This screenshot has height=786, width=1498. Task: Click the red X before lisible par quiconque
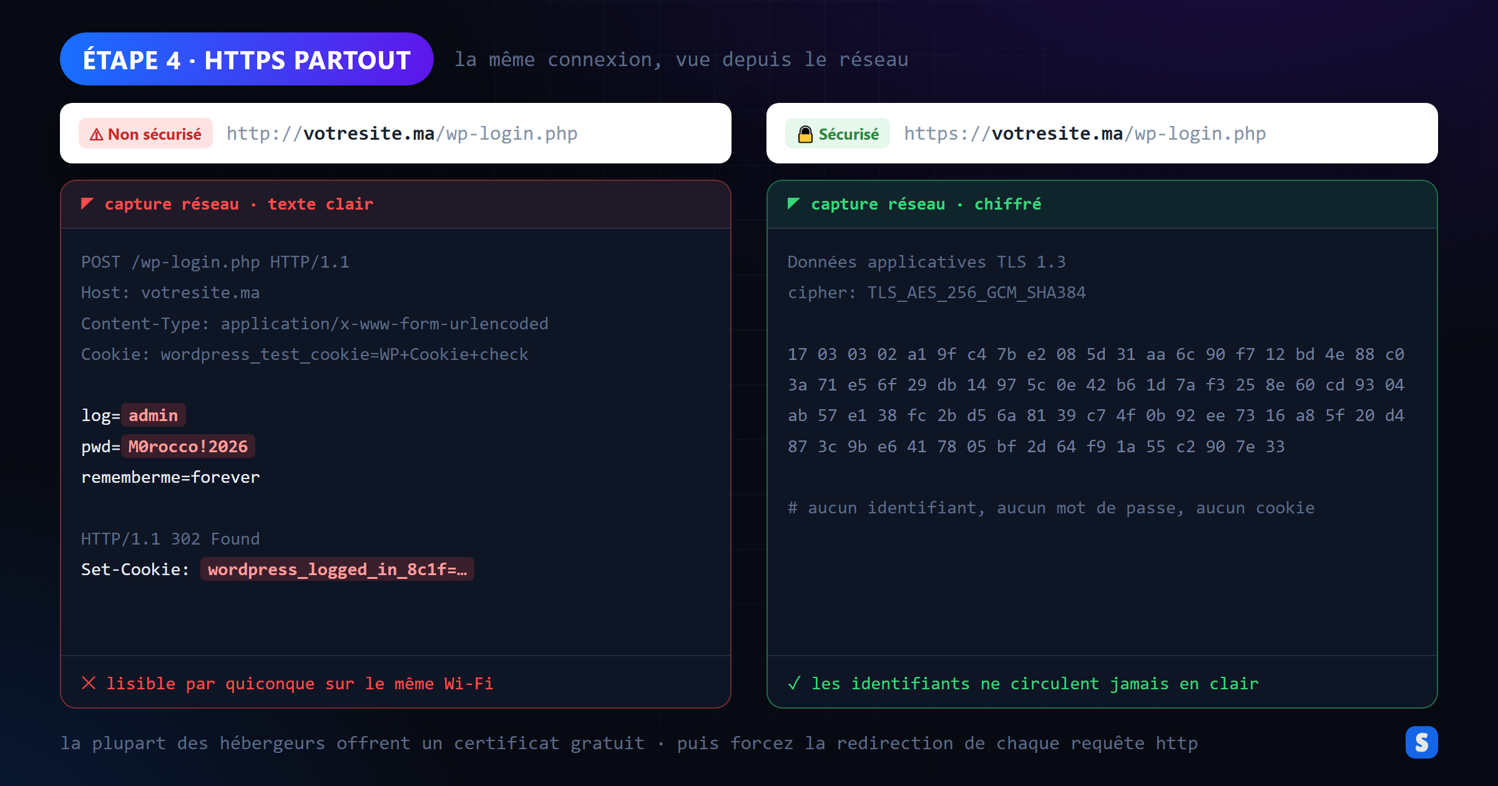click(x=89, y=683)
